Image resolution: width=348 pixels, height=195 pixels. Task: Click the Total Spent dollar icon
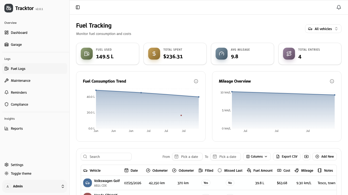[154, 54]
